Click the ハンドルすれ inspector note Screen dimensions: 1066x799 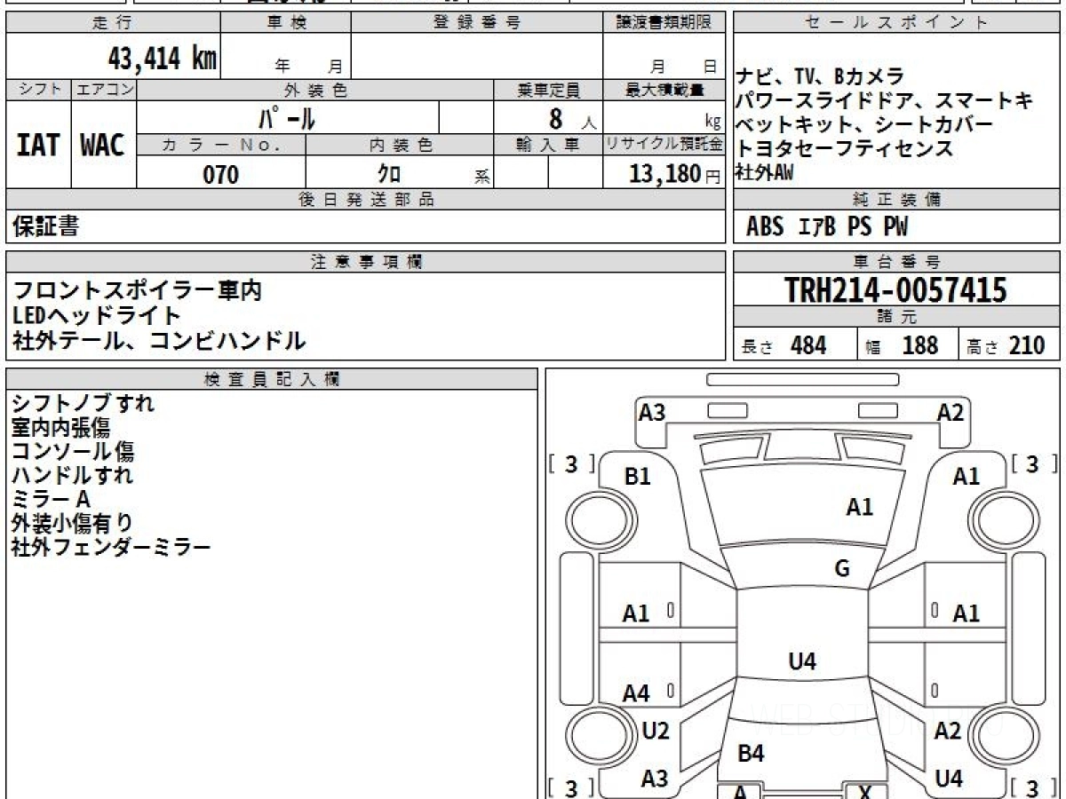tap(72, 475)
